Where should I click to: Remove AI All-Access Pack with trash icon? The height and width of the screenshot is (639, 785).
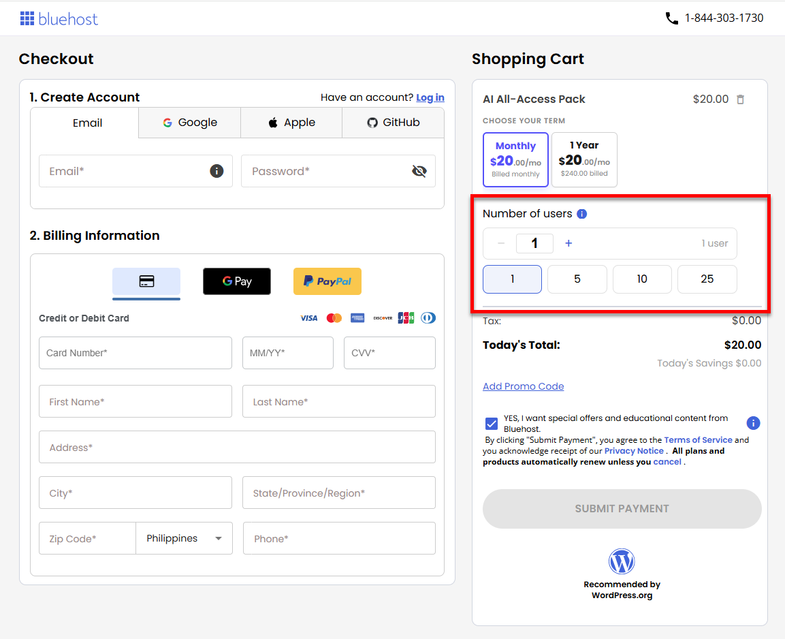741,99
